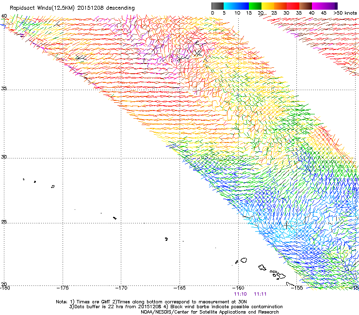Viewport: 359px width, 315px height.
Task: Click the latitude label '25'
Action: coord(4,222)
